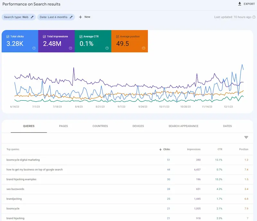Uncheck the Total clicks checkbox
The width and height of the screenshot is (257, 221).
coord(8,37)
